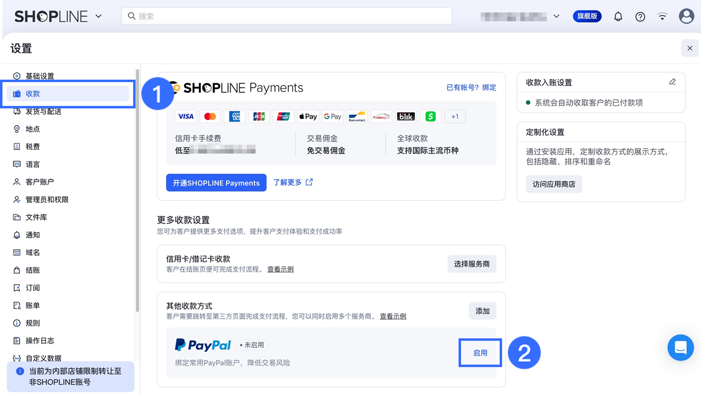This screenshot has width=701, height=395.
Task: Click 查看示例 link for 信用卡/借记卡收款
Action: [x=281, y=269]
